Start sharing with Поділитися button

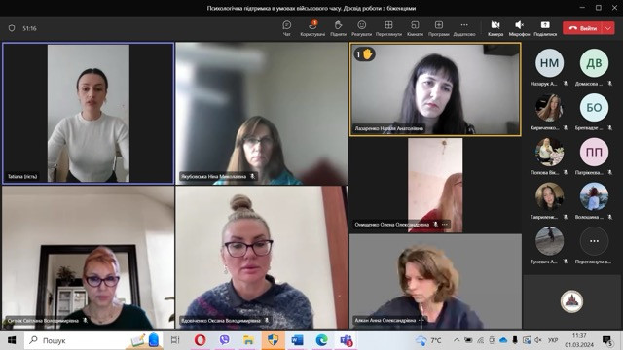[x=545, y=28]
